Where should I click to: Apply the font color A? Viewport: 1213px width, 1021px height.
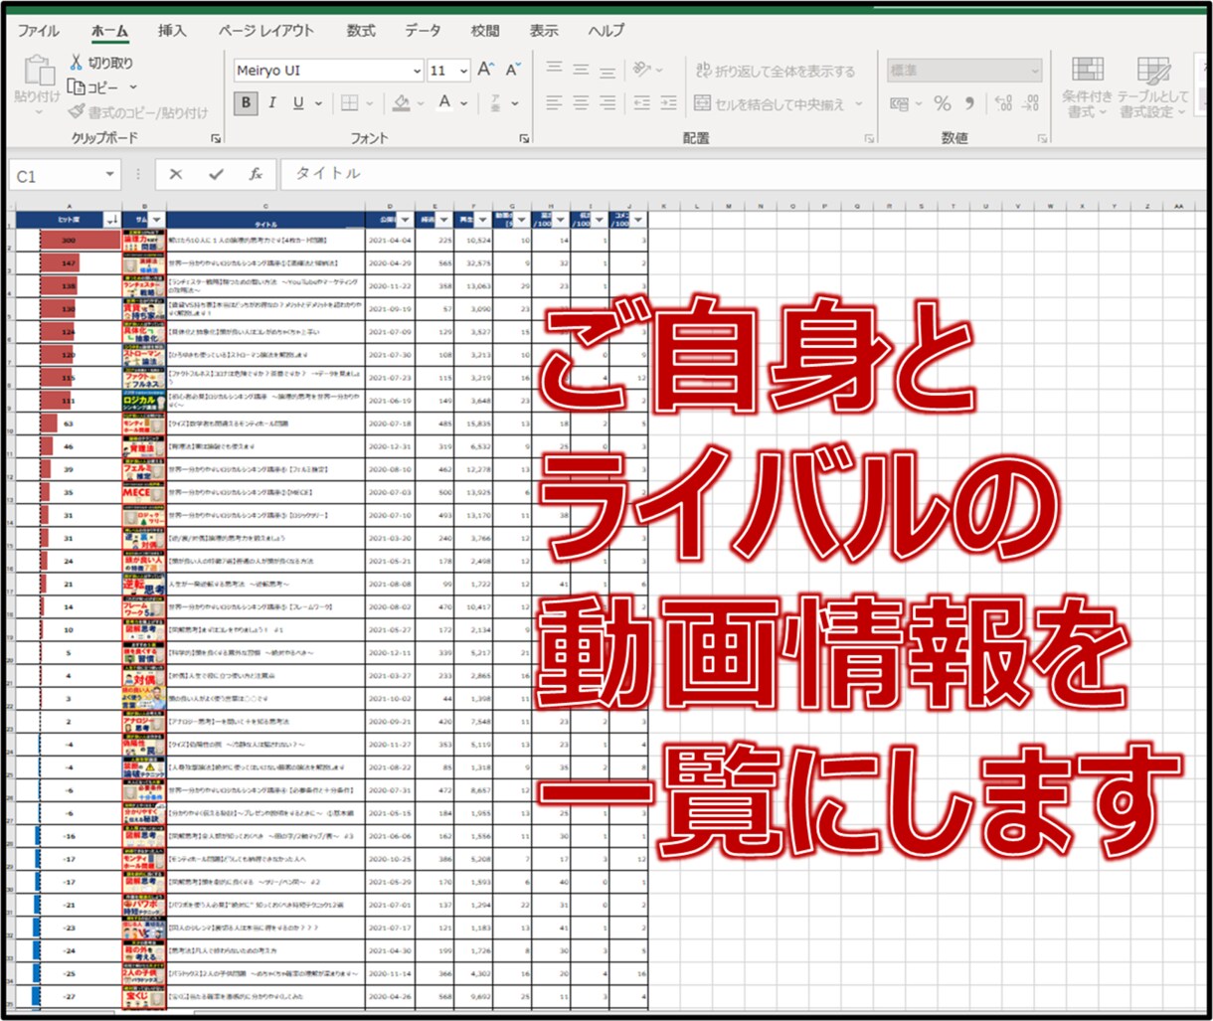click(x=444, y=102)
